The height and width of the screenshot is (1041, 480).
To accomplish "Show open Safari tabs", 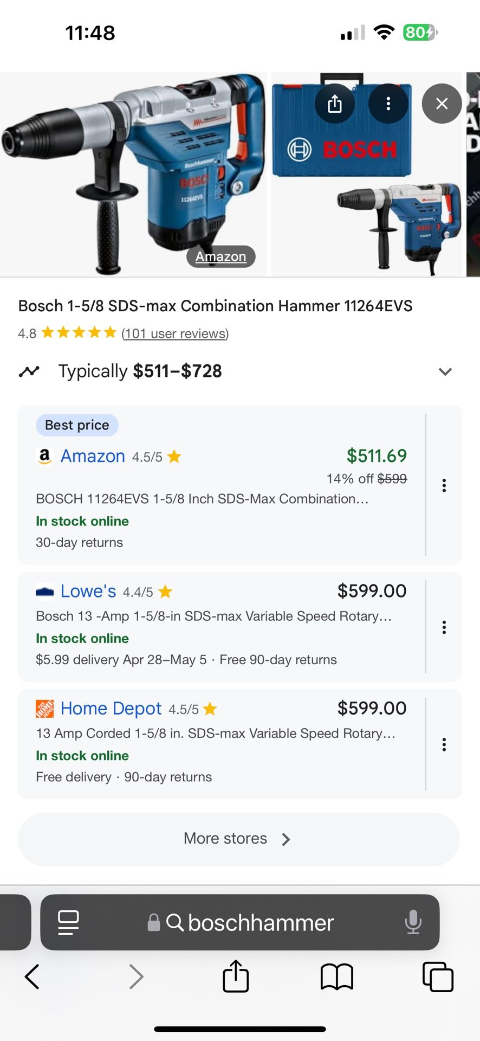I will pos(437,977).
